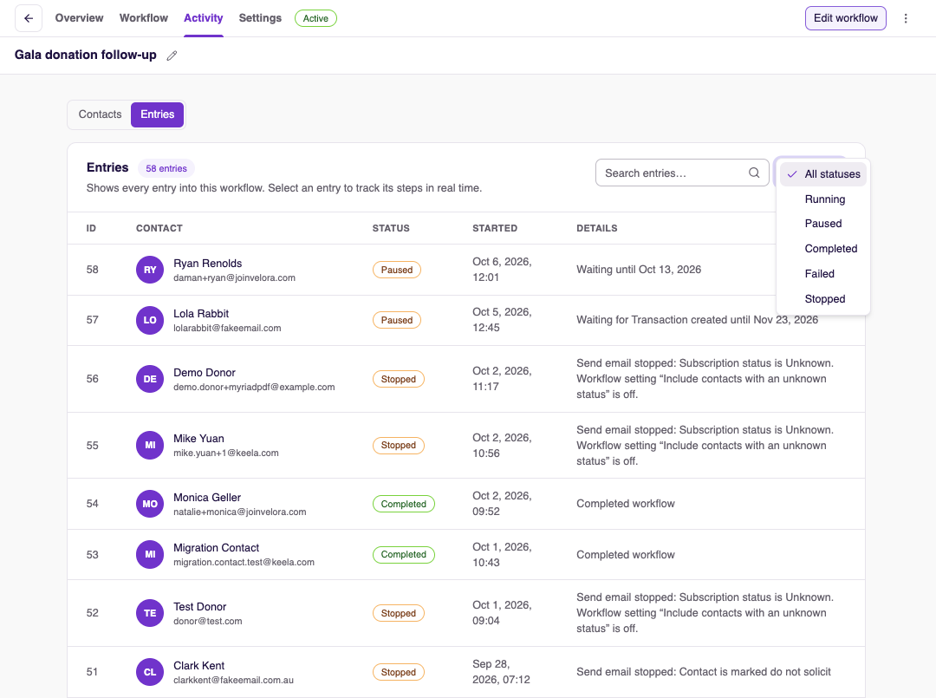
Task: Click entry ID 54 cell
Action: 92,504
